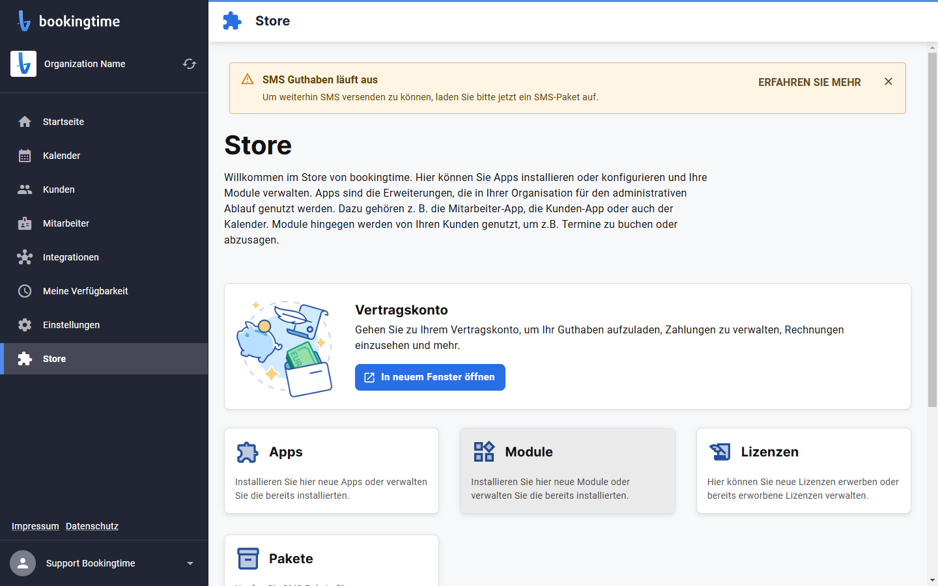Expand the Support Bookingtime user dropdown
Viewport: 938px width, 586px height.
pyautogui.click(x=190, y=563)
